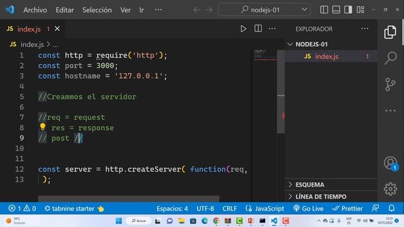Split the editor to the right
404x227 pixels.
(x=258, y=28)
